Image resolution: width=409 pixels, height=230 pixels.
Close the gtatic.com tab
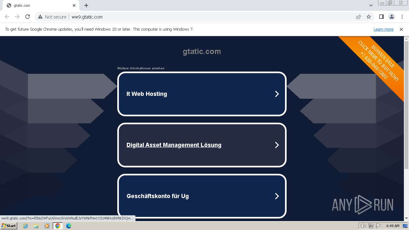[x=74, y=5]
